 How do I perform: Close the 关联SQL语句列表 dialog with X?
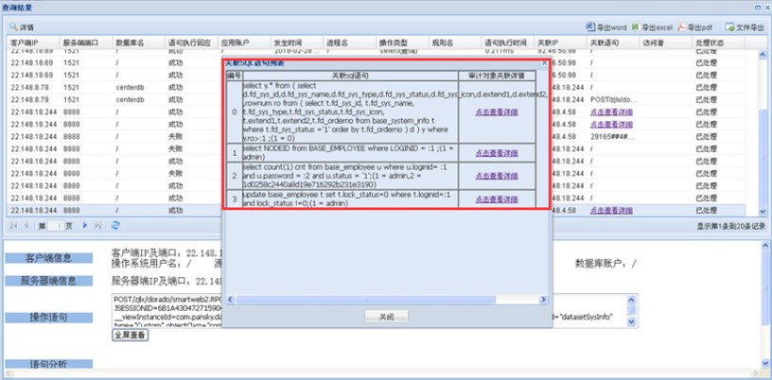[543, 61]
